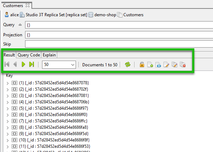Click the 'alice' breadcrumb text

(x=14, y=15)
